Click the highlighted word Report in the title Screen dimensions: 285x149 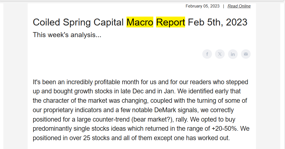click(170, 22)
